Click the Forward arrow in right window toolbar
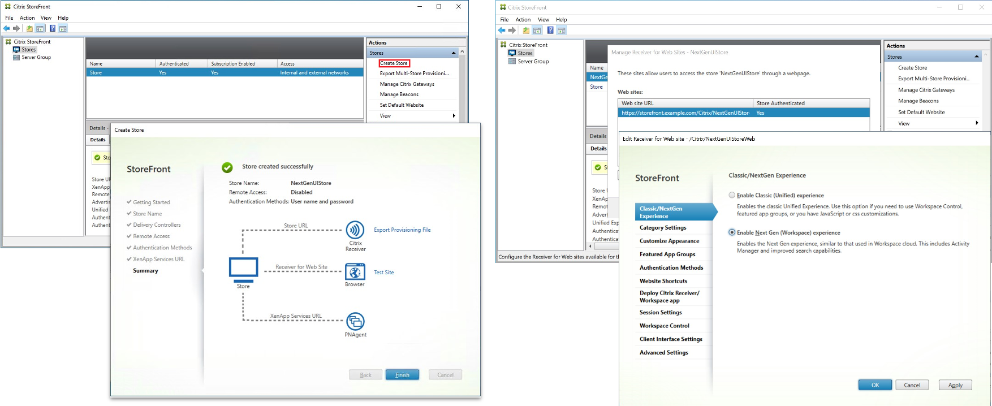Image resolution: width=992 pixels, height=406 pixels. (512, 31)
